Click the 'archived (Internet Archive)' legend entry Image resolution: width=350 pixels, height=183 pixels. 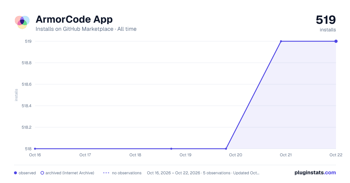[x=67, y=173]
